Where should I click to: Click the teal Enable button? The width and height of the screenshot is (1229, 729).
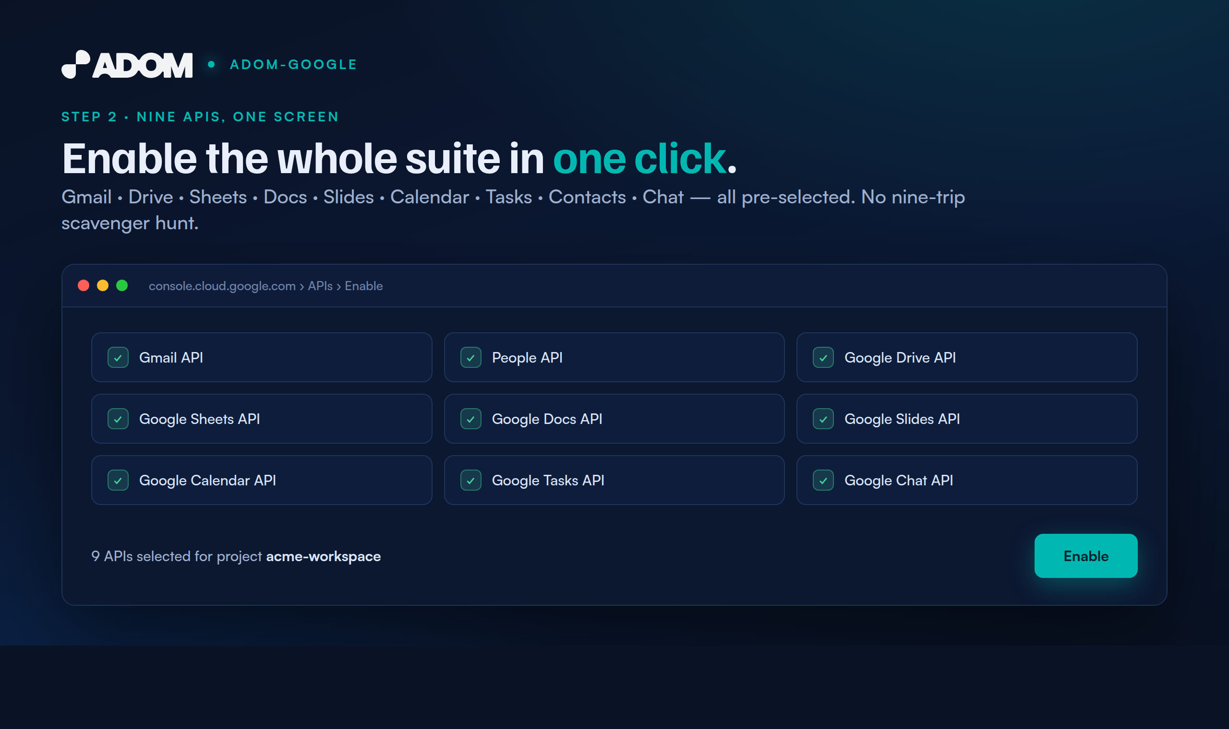click(x=1085, y=556)
